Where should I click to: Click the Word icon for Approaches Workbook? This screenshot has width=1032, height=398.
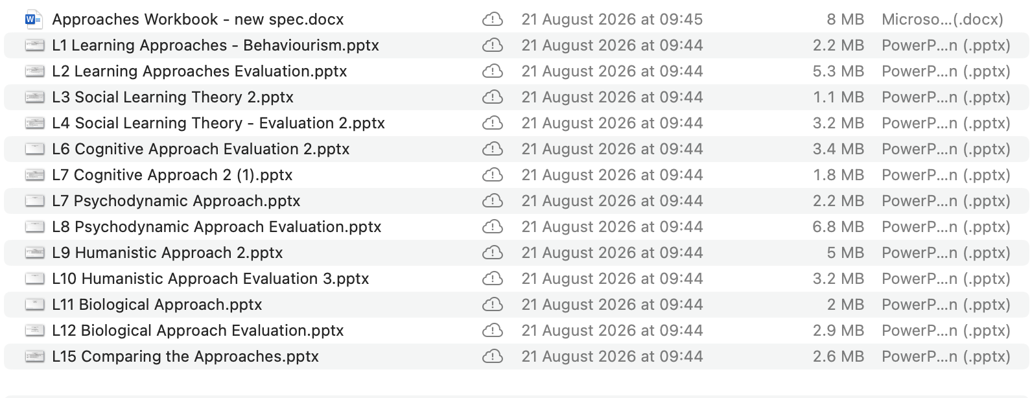point(34,19)
